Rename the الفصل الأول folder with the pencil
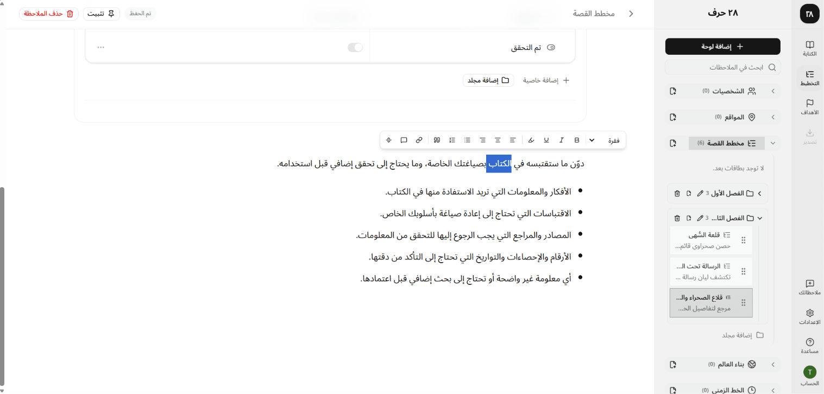The height and width of the screenshot is (394, 824). tap(700, 193)
